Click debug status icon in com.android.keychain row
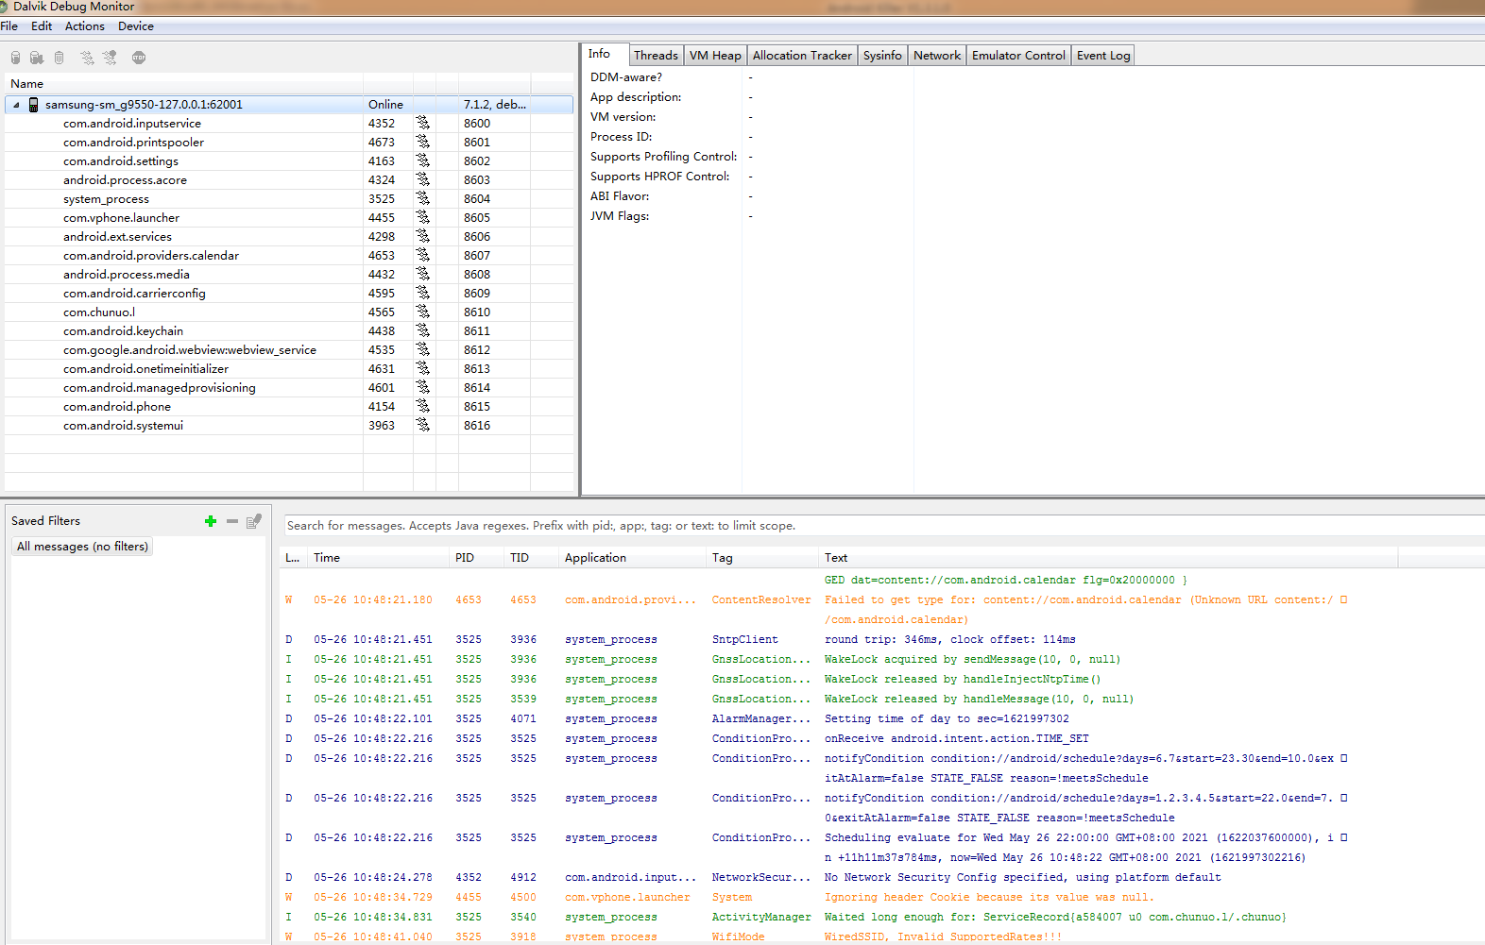Viewport: 1485px width, 945px height. [422, 330]
